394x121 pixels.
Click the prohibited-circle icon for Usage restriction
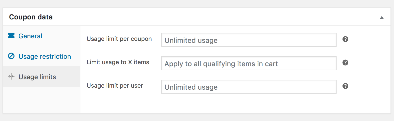(11, 56)
